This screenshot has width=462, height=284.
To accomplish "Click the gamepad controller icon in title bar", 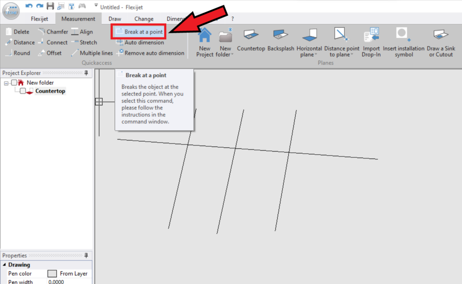I will pos(82,6).
